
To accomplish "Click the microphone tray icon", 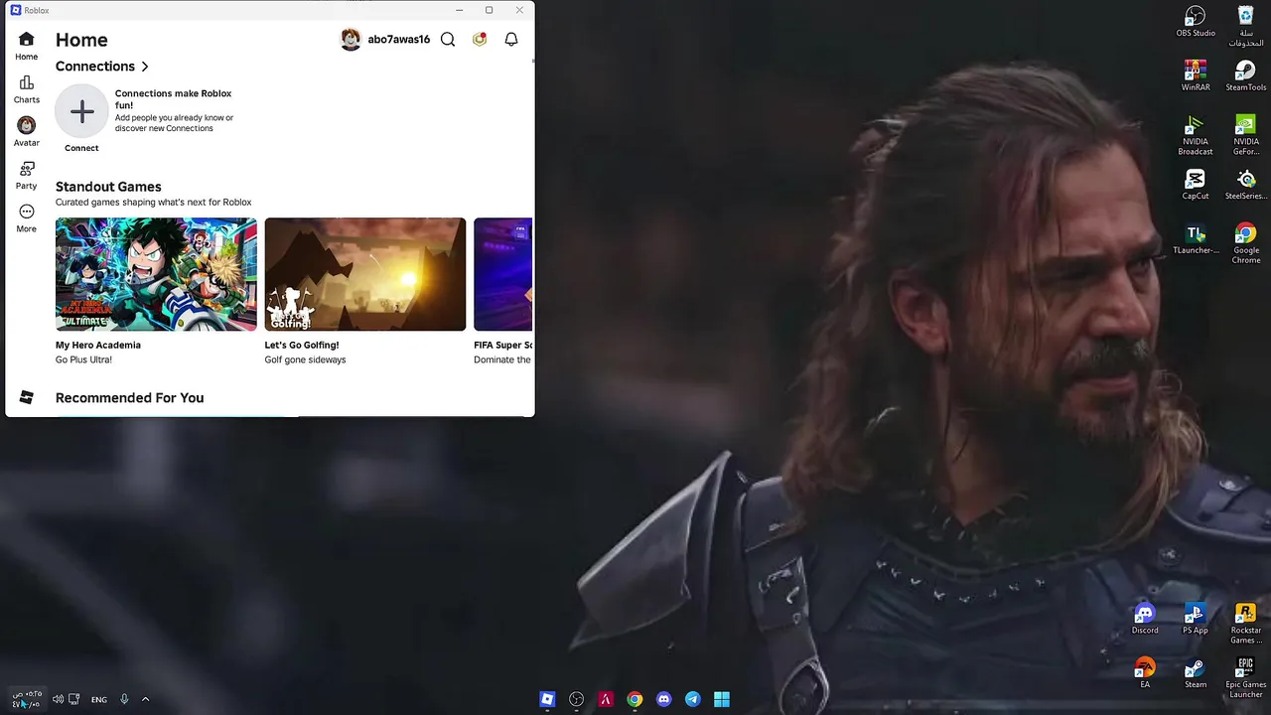I will (124, 699).
